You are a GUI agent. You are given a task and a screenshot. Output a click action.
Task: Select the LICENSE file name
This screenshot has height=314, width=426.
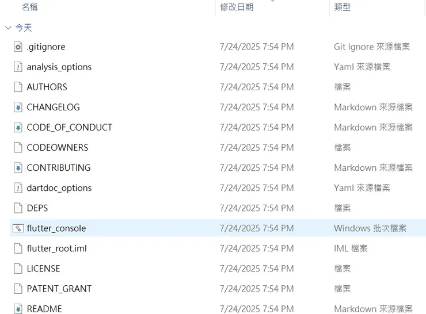43,269
